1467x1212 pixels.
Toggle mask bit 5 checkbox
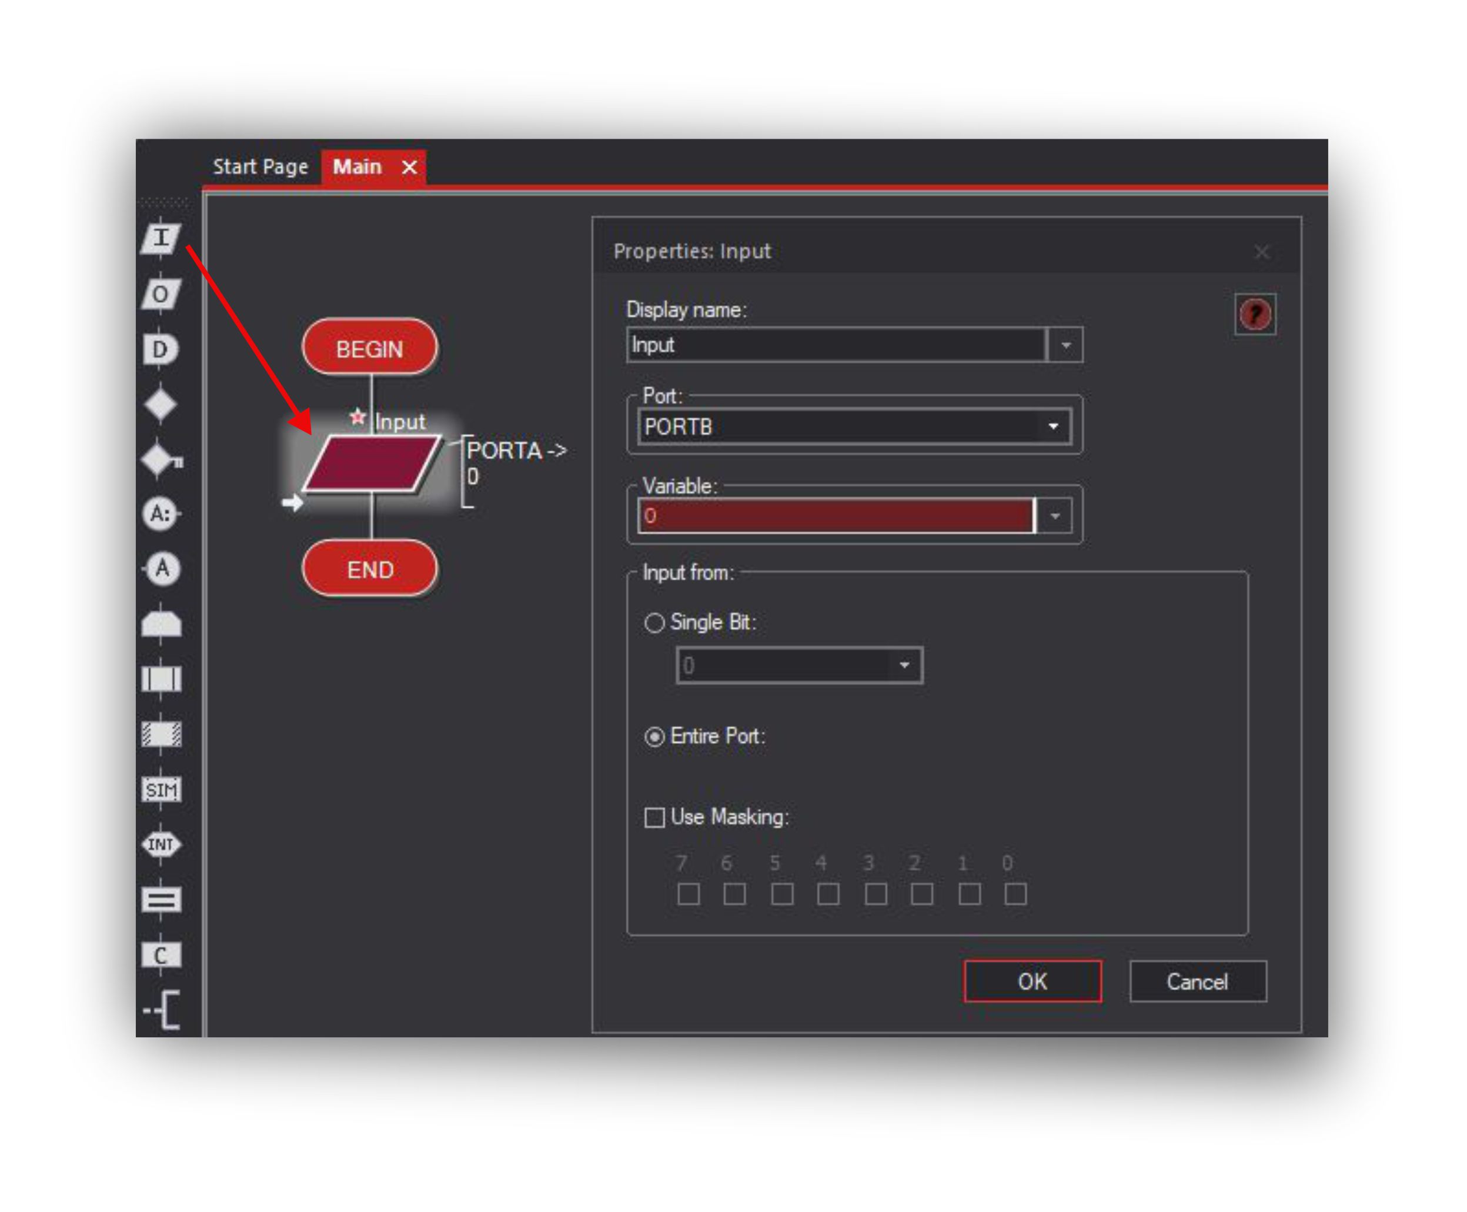[x=781, y=894]
